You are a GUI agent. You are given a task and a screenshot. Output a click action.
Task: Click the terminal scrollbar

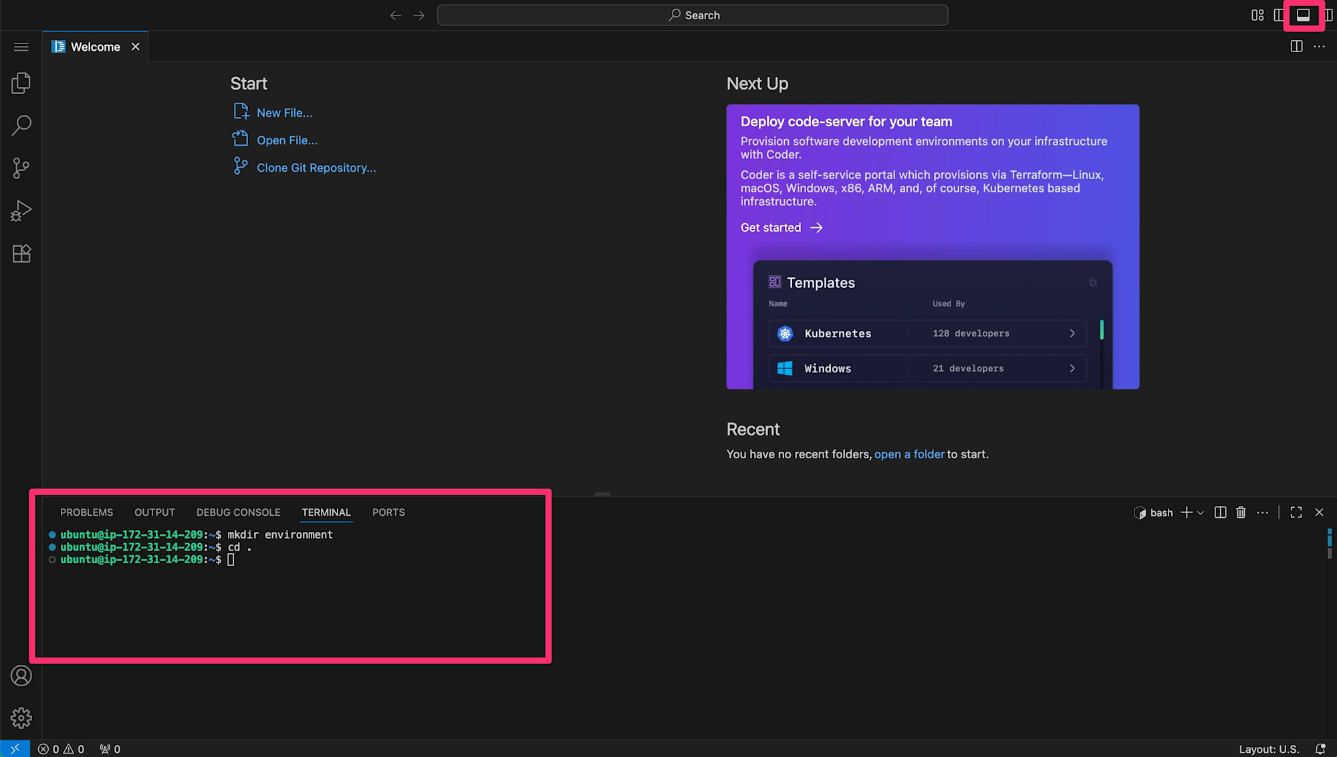(x=1329, y=543)
